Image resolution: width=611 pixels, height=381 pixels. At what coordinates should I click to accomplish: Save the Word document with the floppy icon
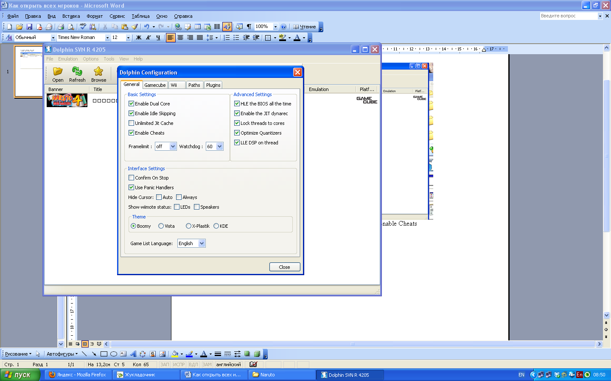tap(29, 27)
